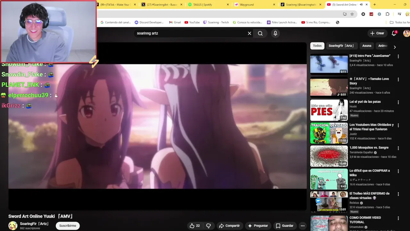The width and height of the screenshot is (410, 231).
Task: Open the YouTube account avatar menu
Action: (406, 33)
